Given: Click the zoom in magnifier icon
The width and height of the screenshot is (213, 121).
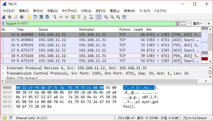Looking at the screenshot, I should click(x=106, y=17).
